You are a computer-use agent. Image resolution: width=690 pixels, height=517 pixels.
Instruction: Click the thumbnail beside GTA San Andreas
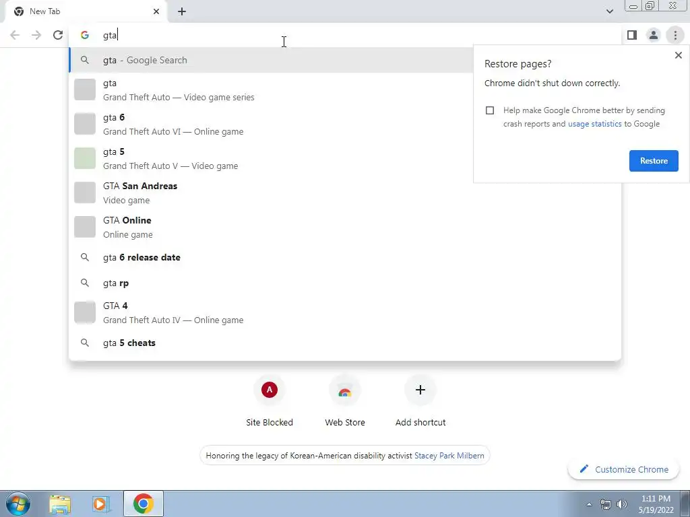pos(85,193)
